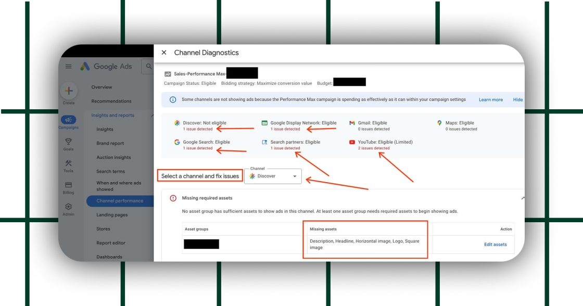Open the Billing card icon
The image size is (583, 306).
click(x=68, y=185)
